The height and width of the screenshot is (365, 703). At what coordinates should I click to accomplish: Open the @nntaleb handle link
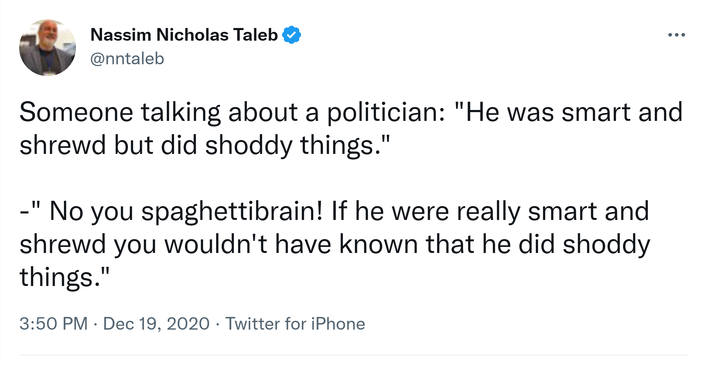127,58
